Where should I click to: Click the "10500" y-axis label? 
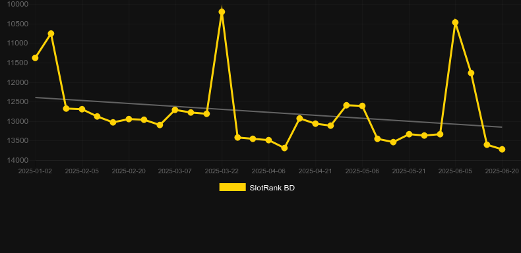pyautogui.click(x=18, y=24)
